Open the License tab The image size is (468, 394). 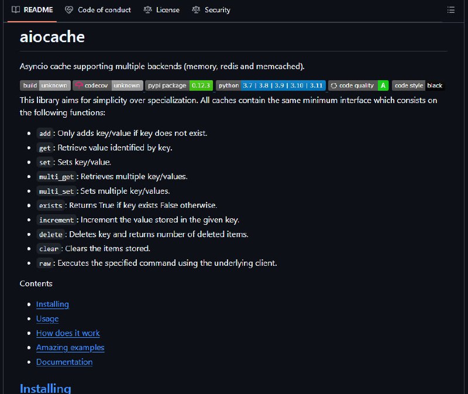[x=161, y=10]
